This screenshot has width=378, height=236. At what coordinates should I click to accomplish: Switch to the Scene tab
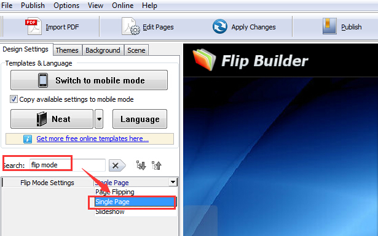click(136, 50)
